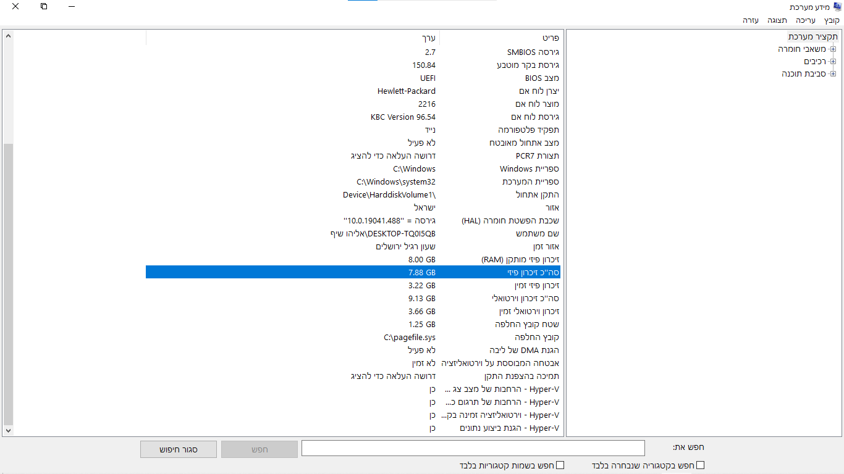844x474 pixels.
Task: Restore down the System Information window
Action: (x=43, y=6)
